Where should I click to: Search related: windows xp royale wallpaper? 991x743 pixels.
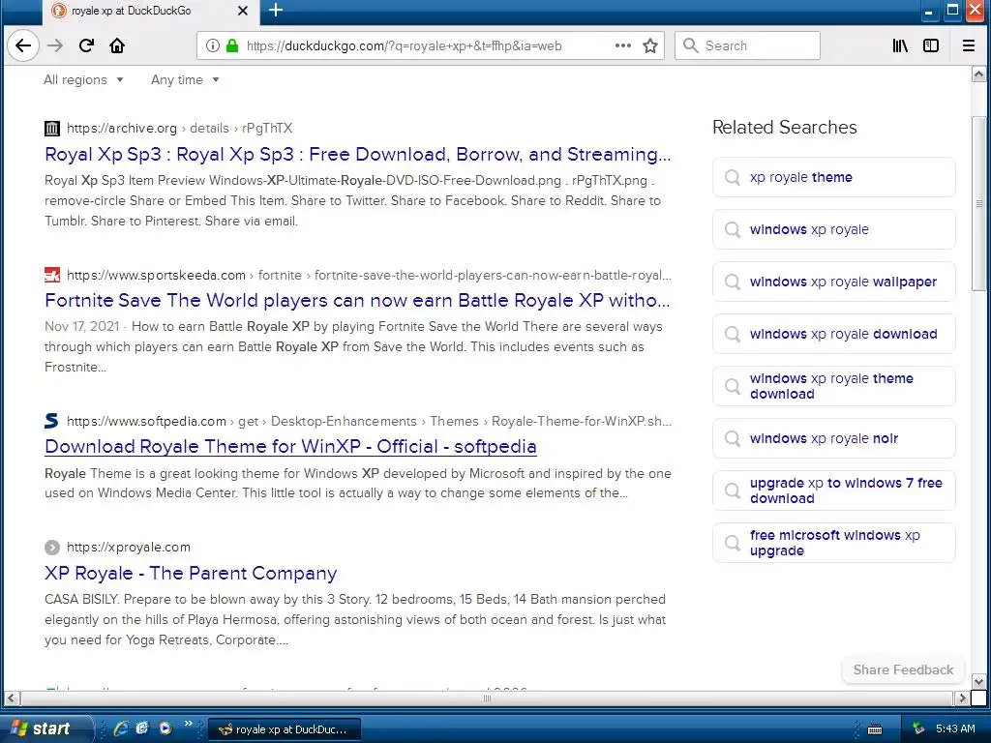[833, 282]
